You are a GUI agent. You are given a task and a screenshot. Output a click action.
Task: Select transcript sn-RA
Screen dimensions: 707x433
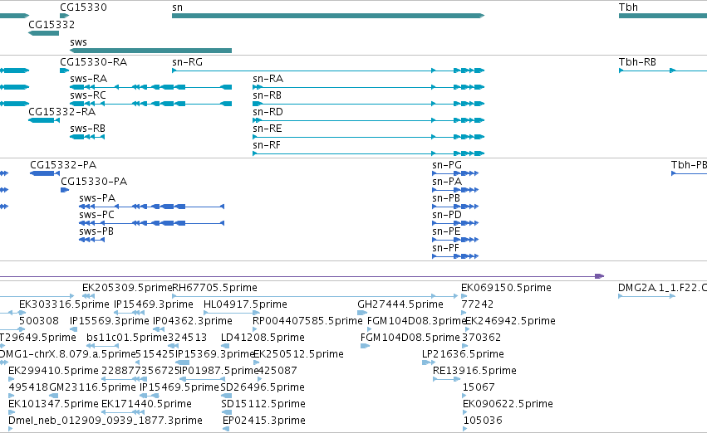[368, 87]
